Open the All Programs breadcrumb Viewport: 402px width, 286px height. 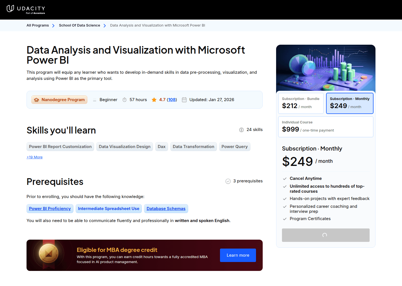pyautogui.click(x=38, y=25)
